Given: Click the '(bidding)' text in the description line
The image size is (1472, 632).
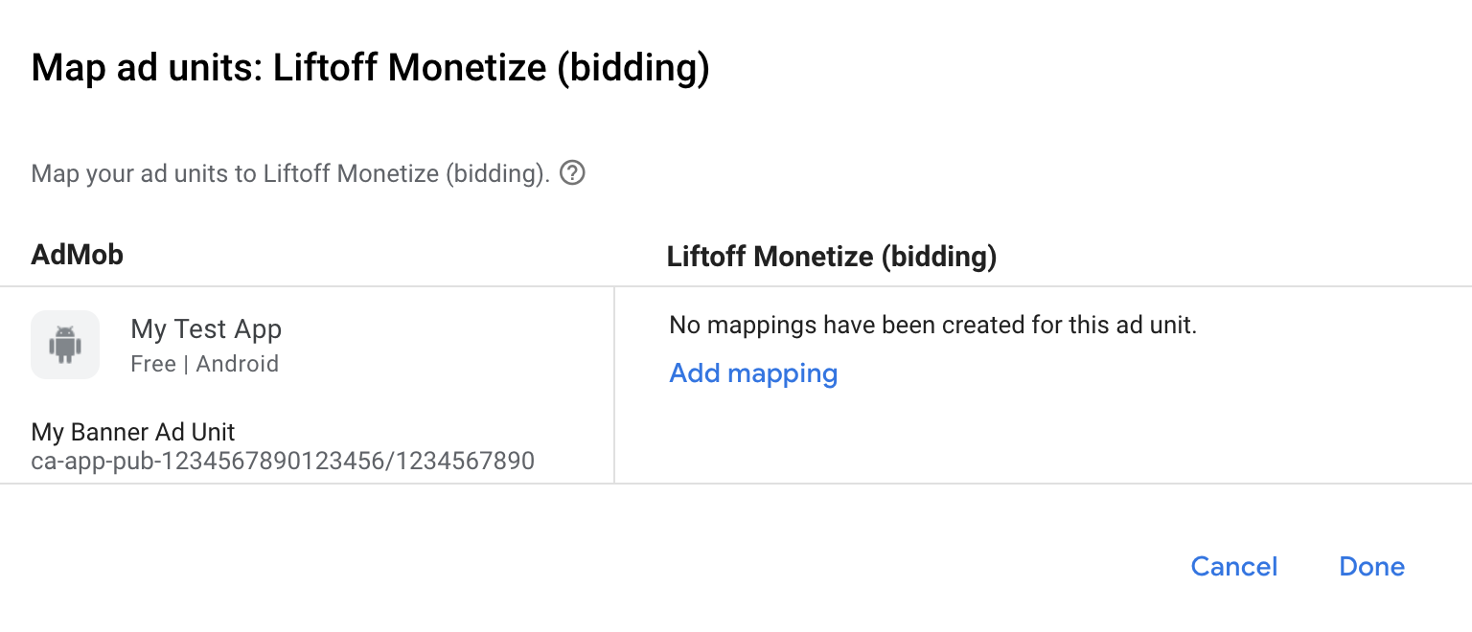Looking at the screenshot, I should 497,174.
